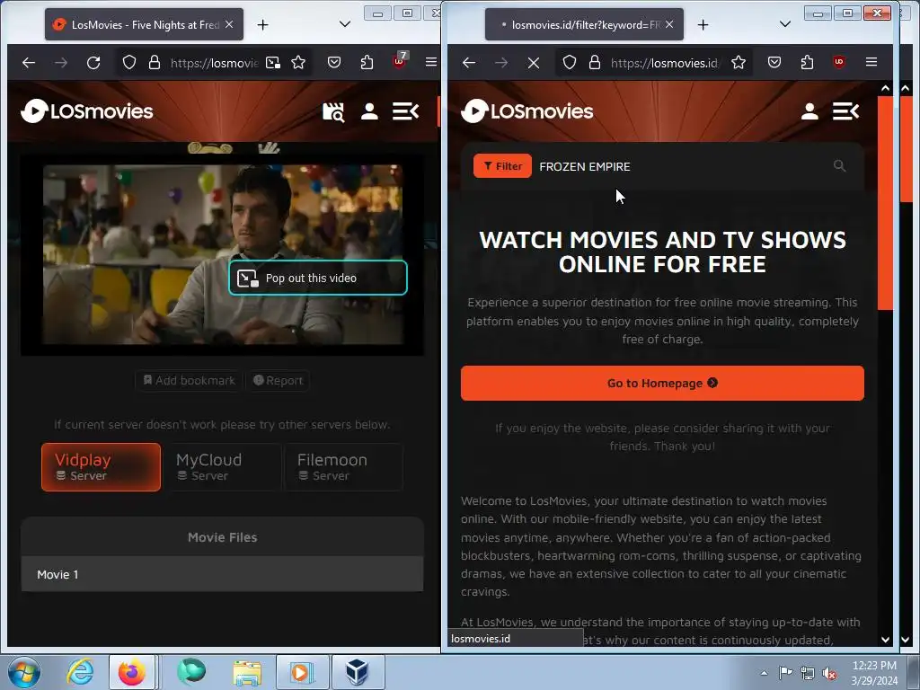The width and height of the screenshot is (920, 690).
Task: Open the Windows Start menu
Action: (24, 672)
